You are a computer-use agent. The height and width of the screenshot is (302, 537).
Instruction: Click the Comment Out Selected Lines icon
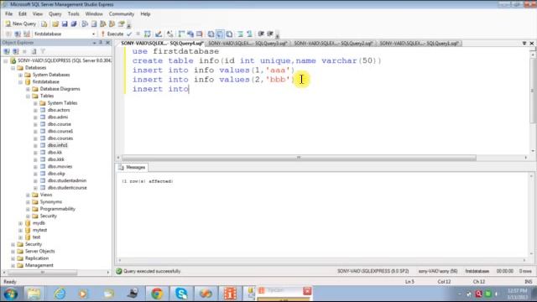tap(241, 34)
